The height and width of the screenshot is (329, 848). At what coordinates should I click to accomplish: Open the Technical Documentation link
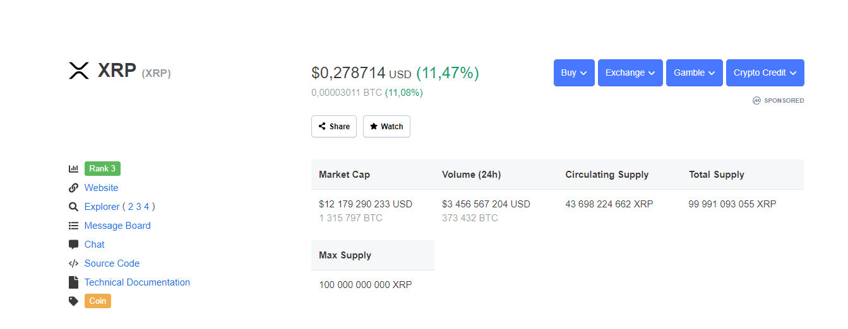click(137, 282)
